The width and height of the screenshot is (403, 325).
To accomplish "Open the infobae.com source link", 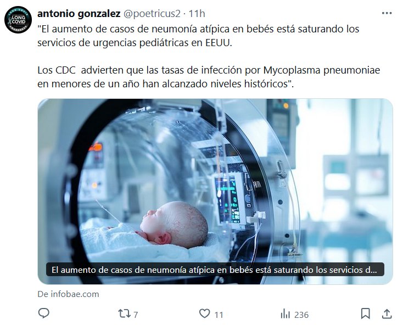I will [69, 294].
